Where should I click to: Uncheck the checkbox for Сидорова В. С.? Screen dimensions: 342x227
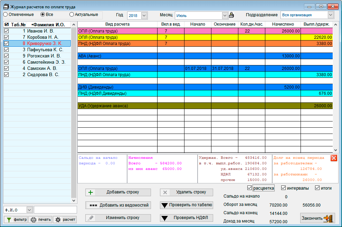coord(7,74)
